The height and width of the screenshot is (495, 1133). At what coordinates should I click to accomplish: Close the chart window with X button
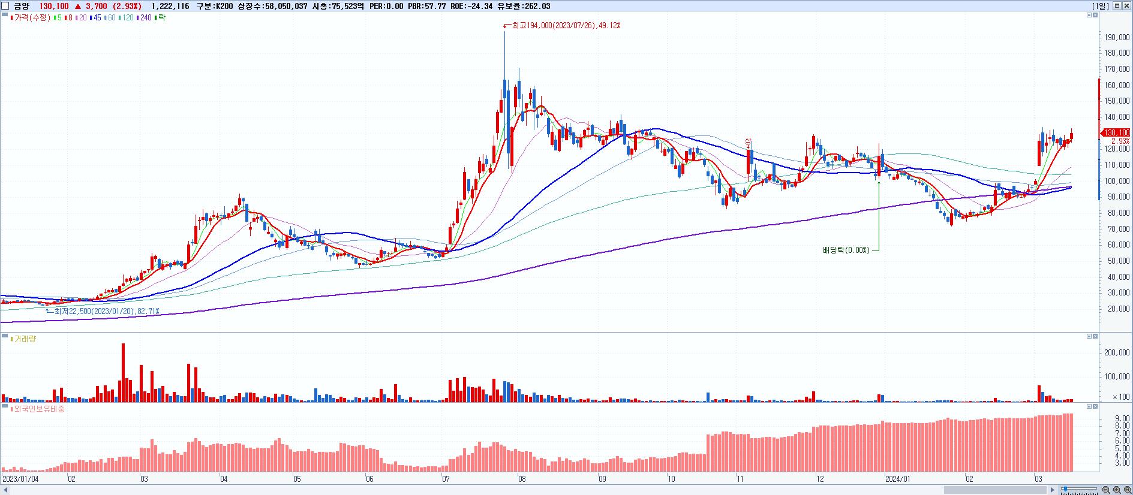click(x=1127, y=6)
